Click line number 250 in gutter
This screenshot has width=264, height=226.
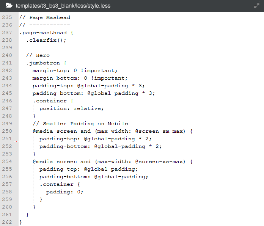(x=7, y=131)
